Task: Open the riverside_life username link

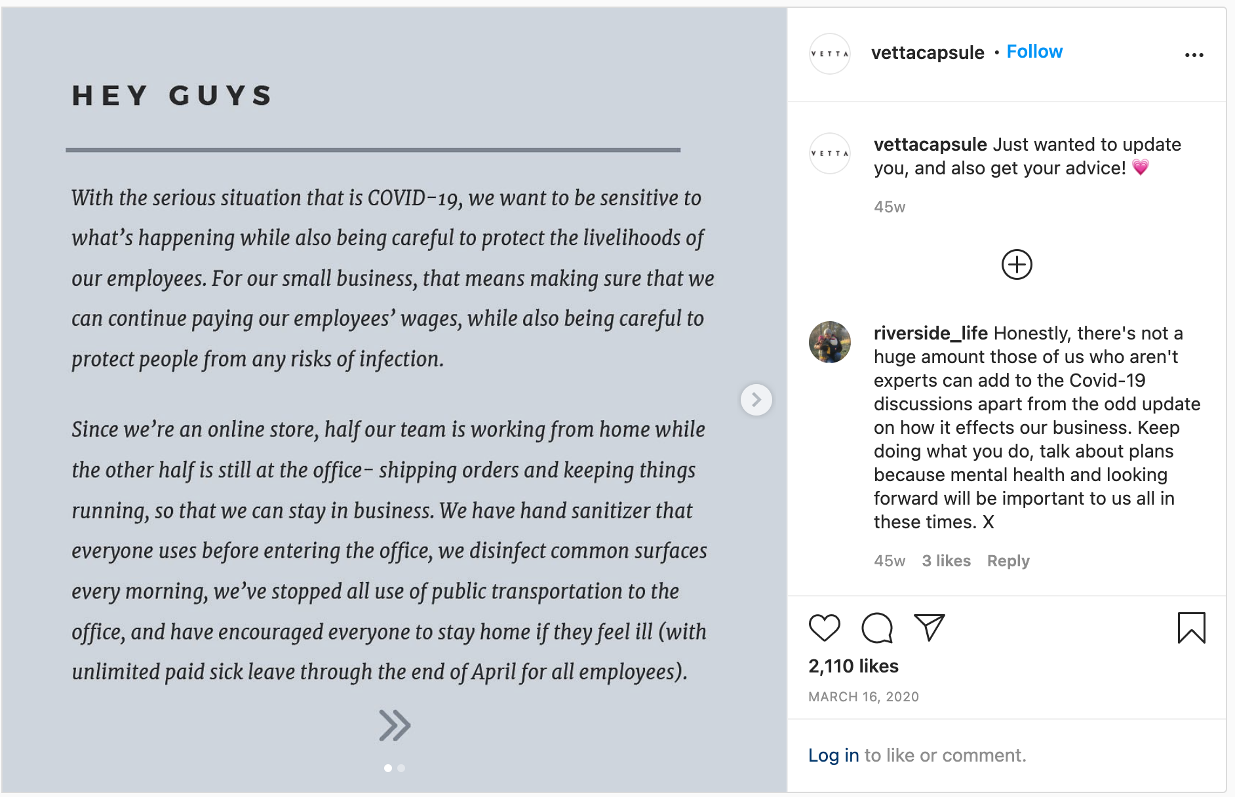Action: (930, 334)
